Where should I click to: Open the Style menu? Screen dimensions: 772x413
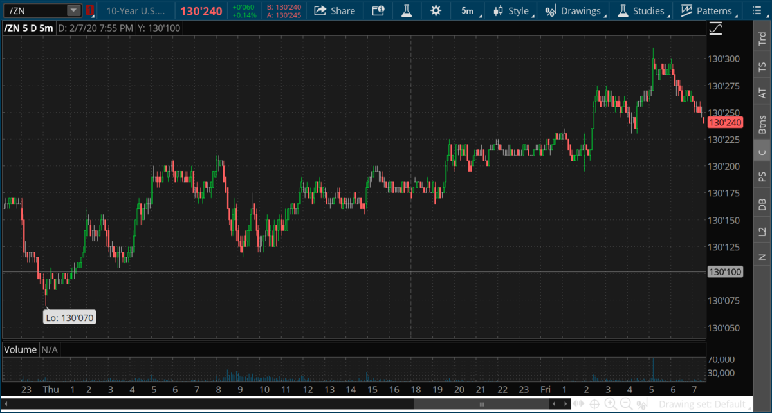tap(512, 10)
